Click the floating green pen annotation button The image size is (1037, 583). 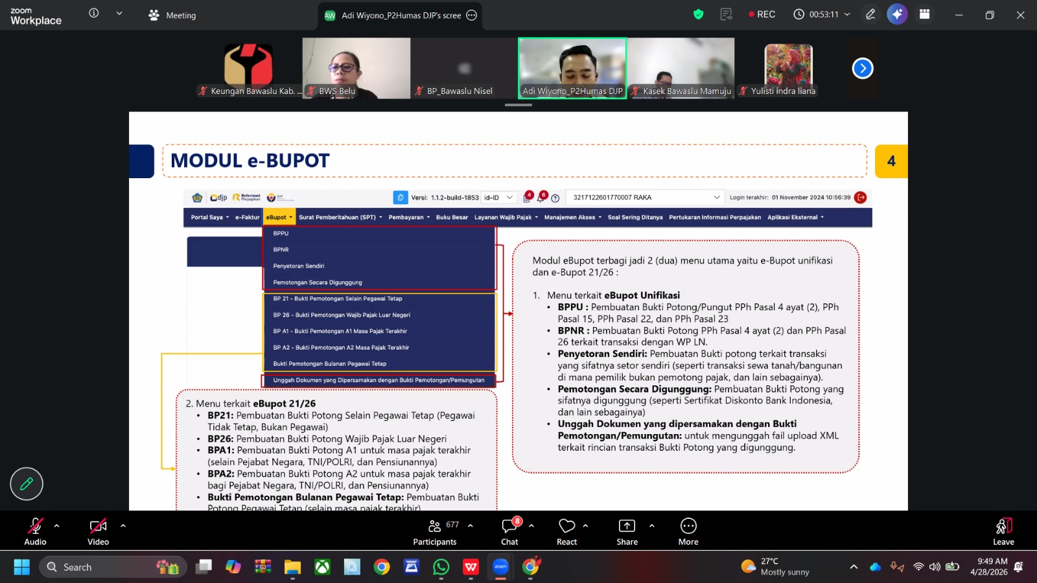tap(27, 484)
